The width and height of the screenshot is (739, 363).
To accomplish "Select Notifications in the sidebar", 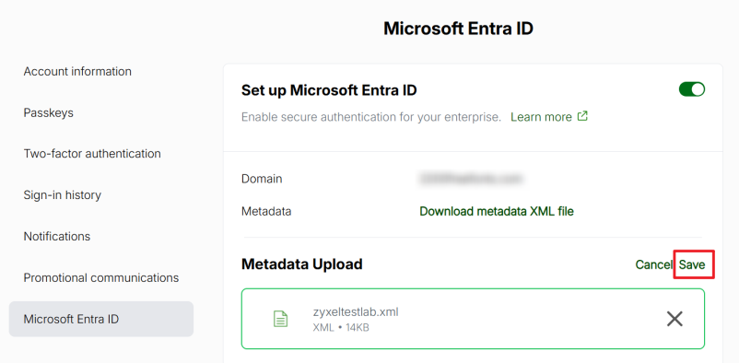I will [x=57, y=236].
